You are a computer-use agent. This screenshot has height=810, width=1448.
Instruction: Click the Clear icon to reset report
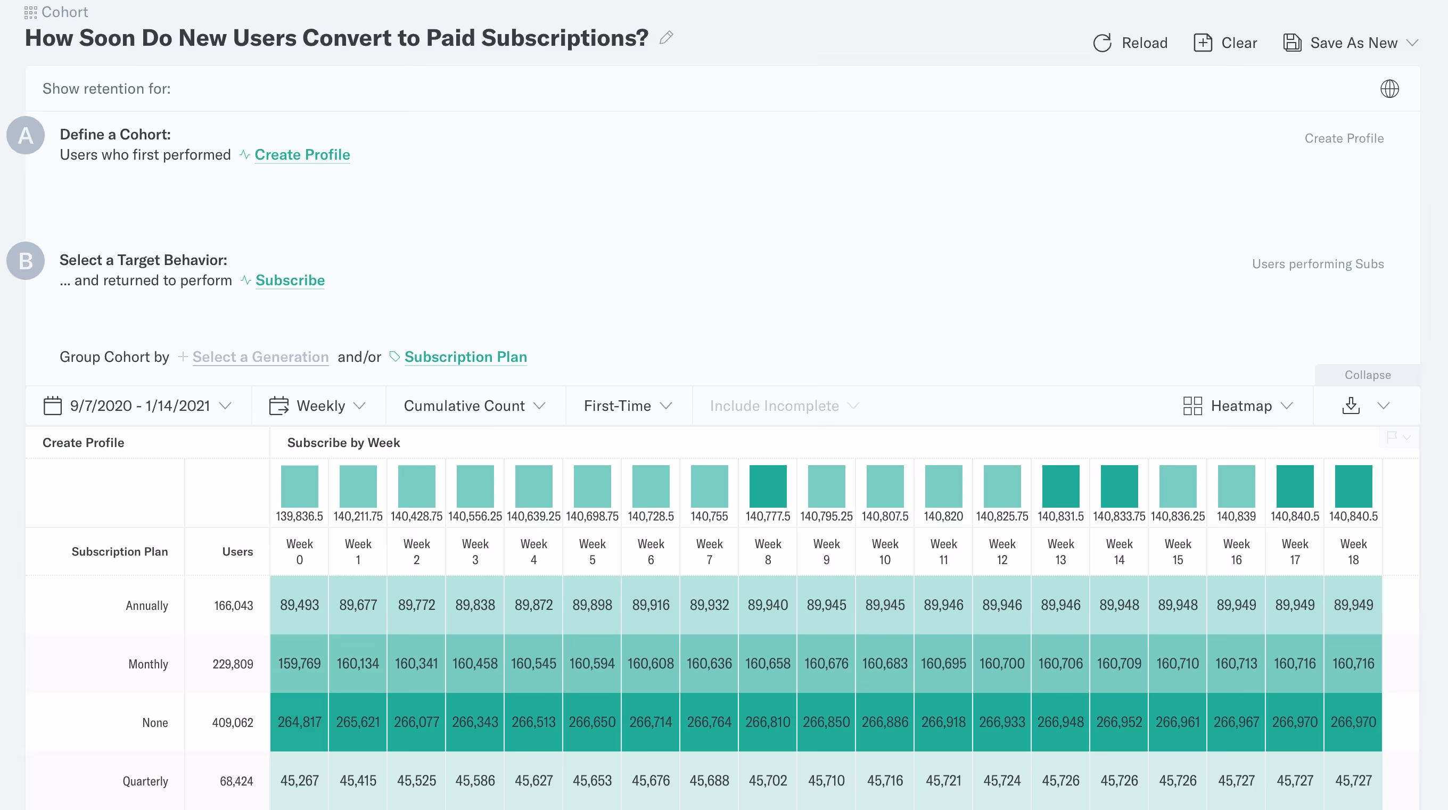pos(1202,42)
